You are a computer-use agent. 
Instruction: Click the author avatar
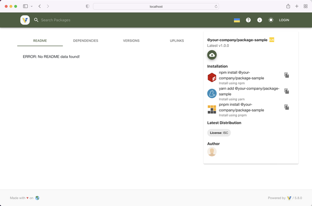point(212,152)
